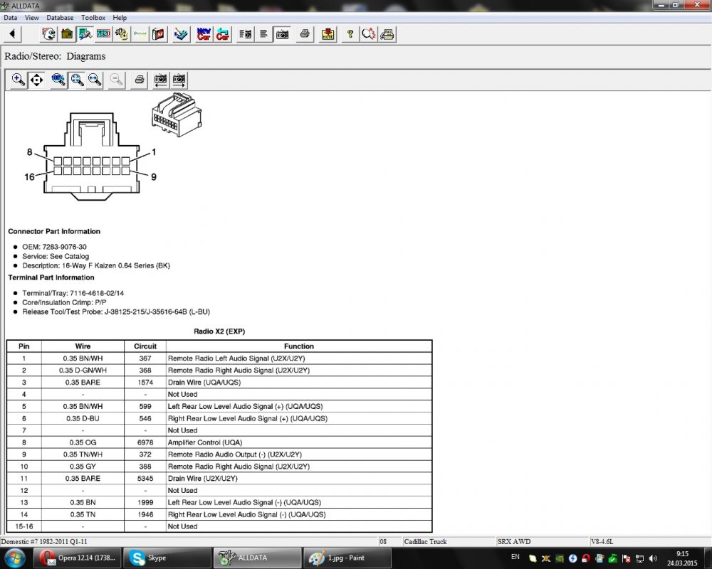Click the 100% zoom icon
The height and width of the screenshot is (569, 712).
59,80
